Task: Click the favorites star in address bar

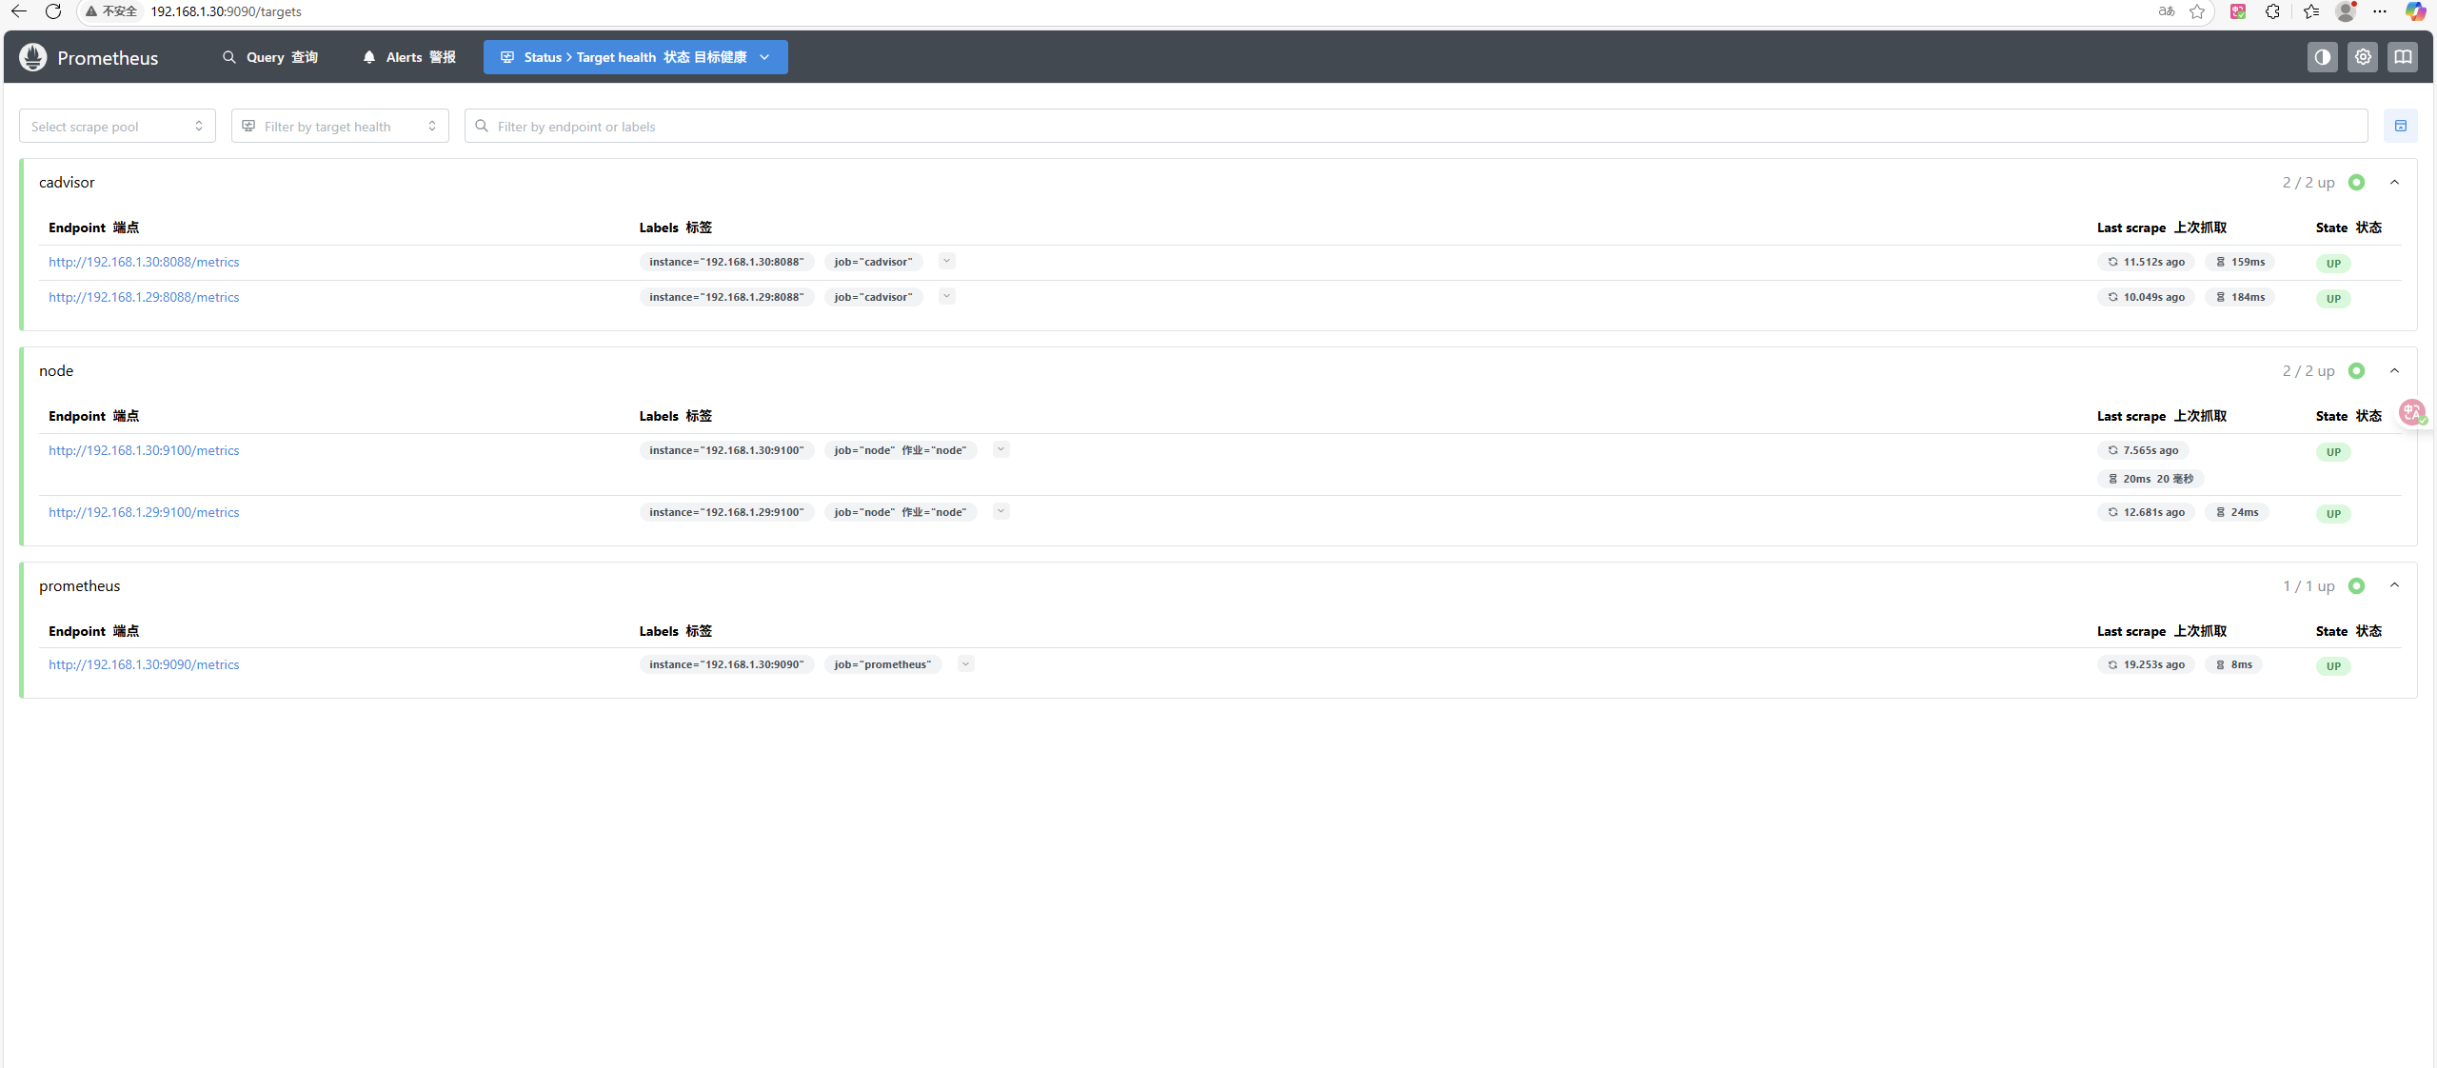Action: [x=2197, y=11]
